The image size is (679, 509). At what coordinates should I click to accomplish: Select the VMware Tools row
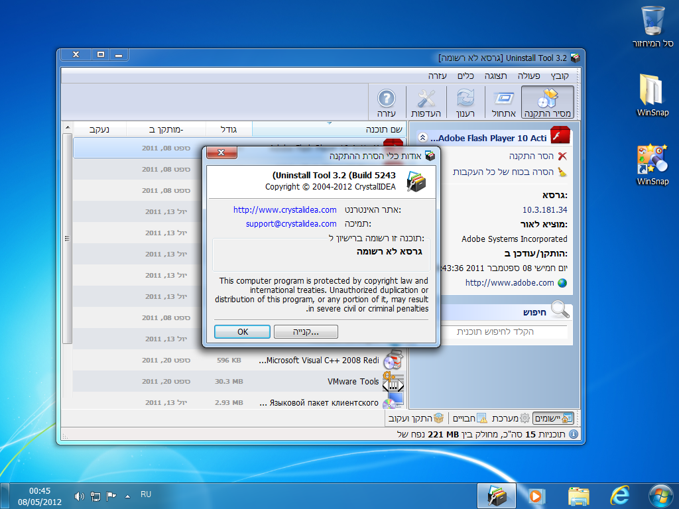click(239, 381)
